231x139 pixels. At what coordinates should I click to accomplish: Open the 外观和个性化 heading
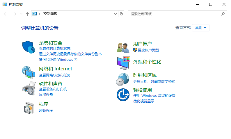click(x=147, y=62)
